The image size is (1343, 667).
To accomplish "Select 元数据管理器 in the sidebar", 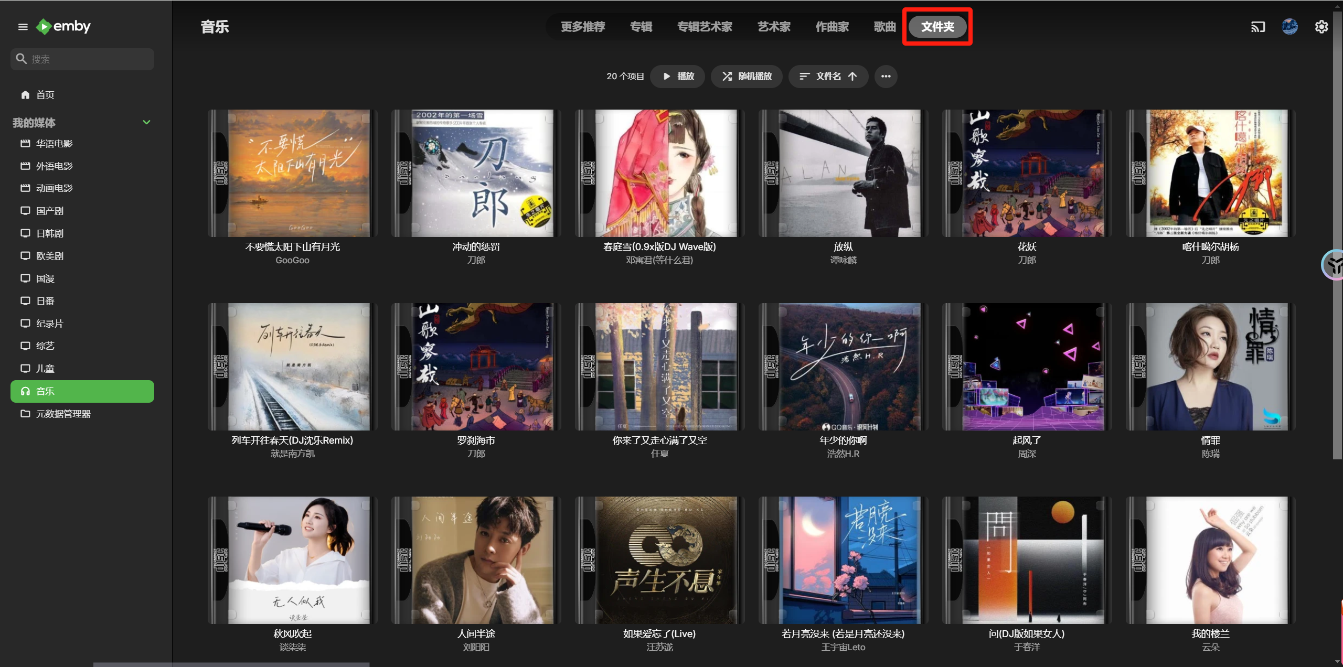I will [63, 414].
